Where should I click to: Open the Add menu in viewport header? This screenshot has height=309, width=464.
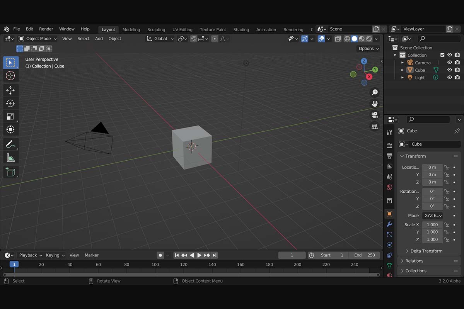click(x=99, y=39)
